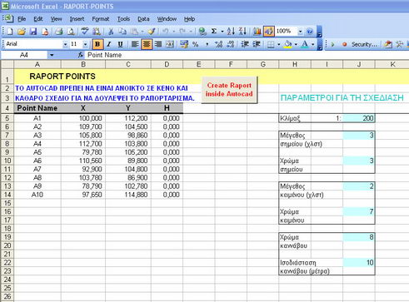
Task: Open the Format menu
Action: tap(101, 19)
